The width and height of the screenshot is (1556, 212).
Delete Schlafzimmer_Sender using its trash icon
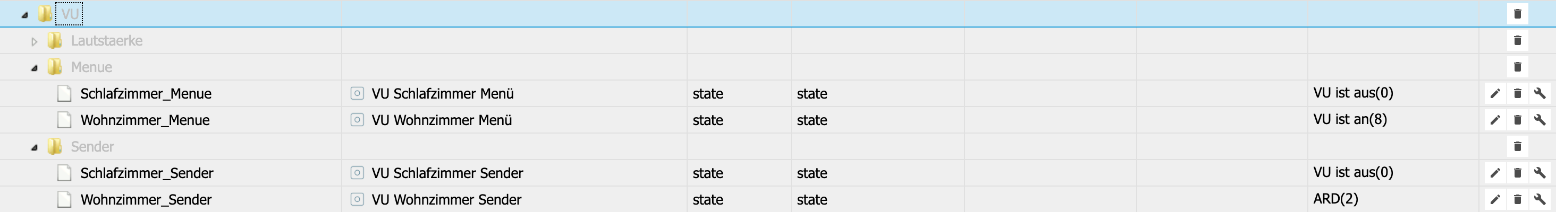1517,173
